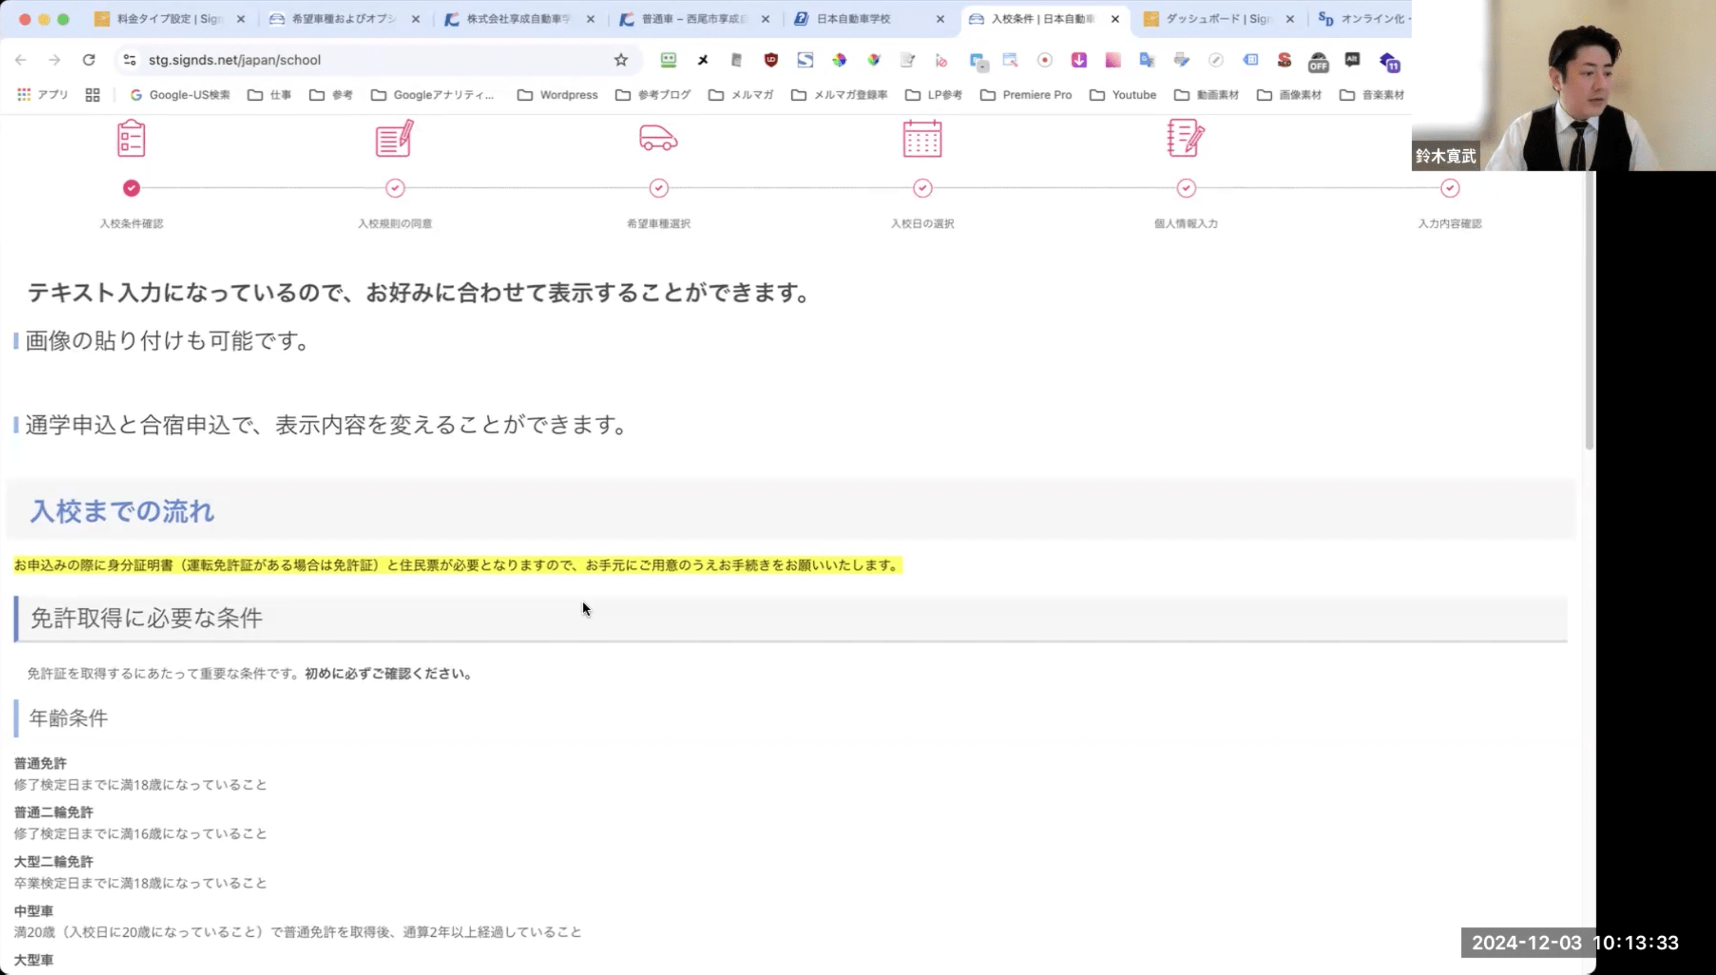Click the extension icon with badge 11
This screenshot has height=975, width=1716.
[x=1389, y=62]
